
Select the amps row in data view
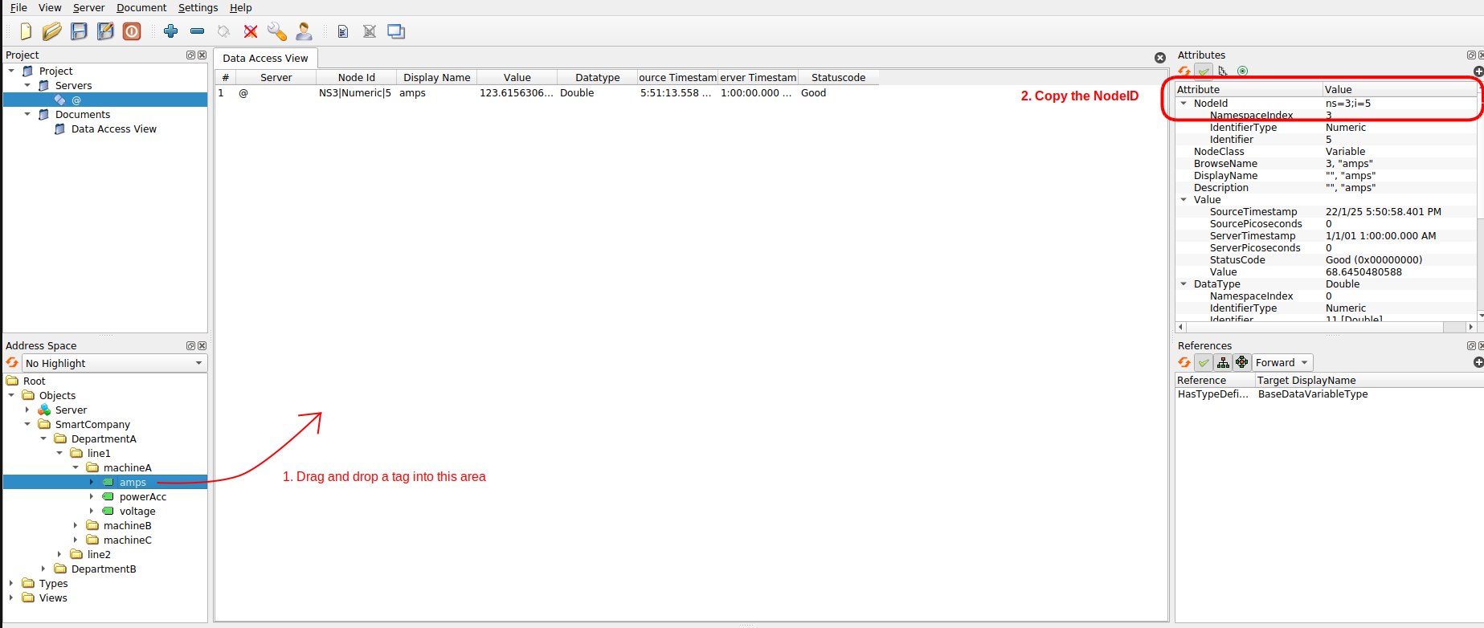pyautogui.click(x=412, y=93)
